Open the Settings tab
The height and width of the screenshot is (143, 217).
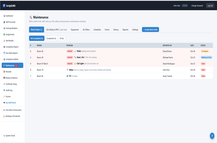click(135, 30)
